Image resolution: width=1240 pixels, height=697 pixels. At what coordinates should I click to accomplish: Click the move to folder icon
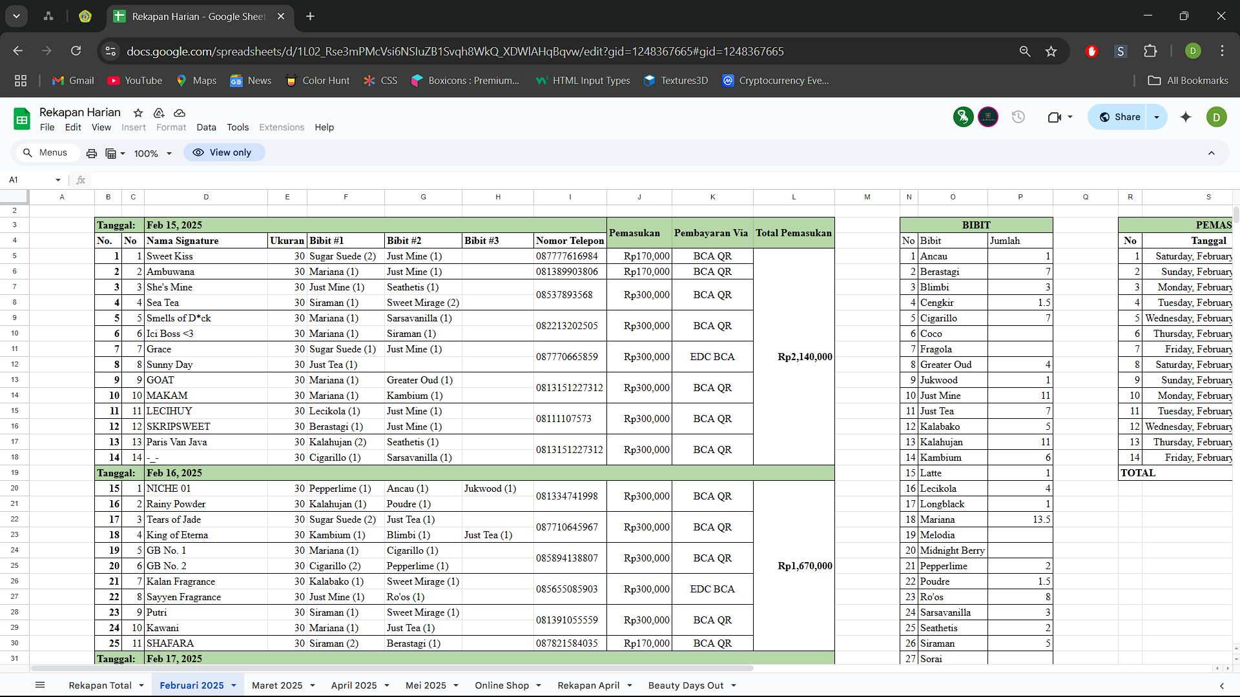159,112
